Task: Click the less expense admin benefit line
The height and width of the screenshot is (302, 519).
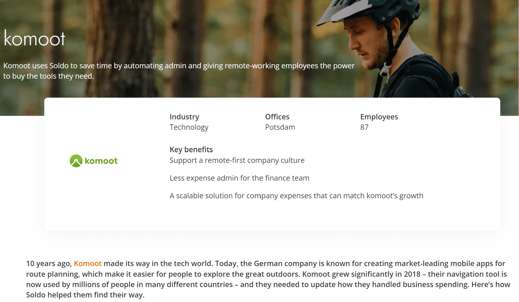Action: point(239,178)
